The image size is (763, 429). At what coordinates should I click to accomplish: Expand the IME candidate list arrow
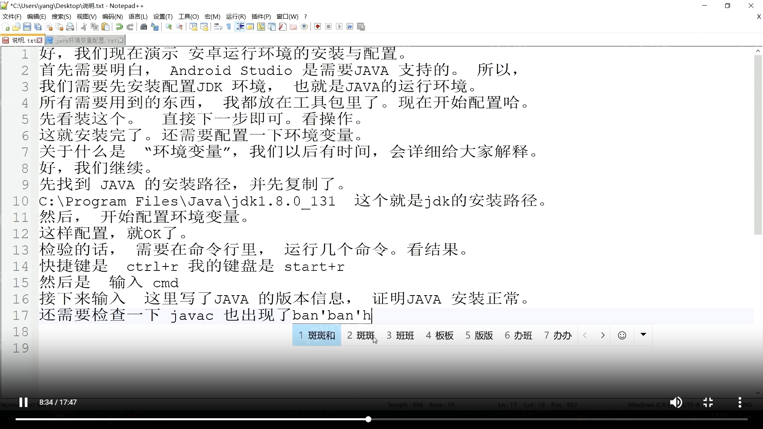(643, 335)
